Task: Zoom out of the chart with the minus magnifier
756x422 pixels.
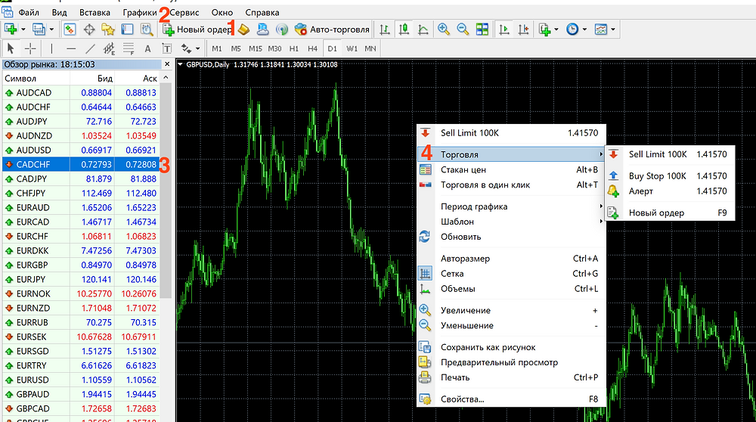Action: tap(463, 29)
